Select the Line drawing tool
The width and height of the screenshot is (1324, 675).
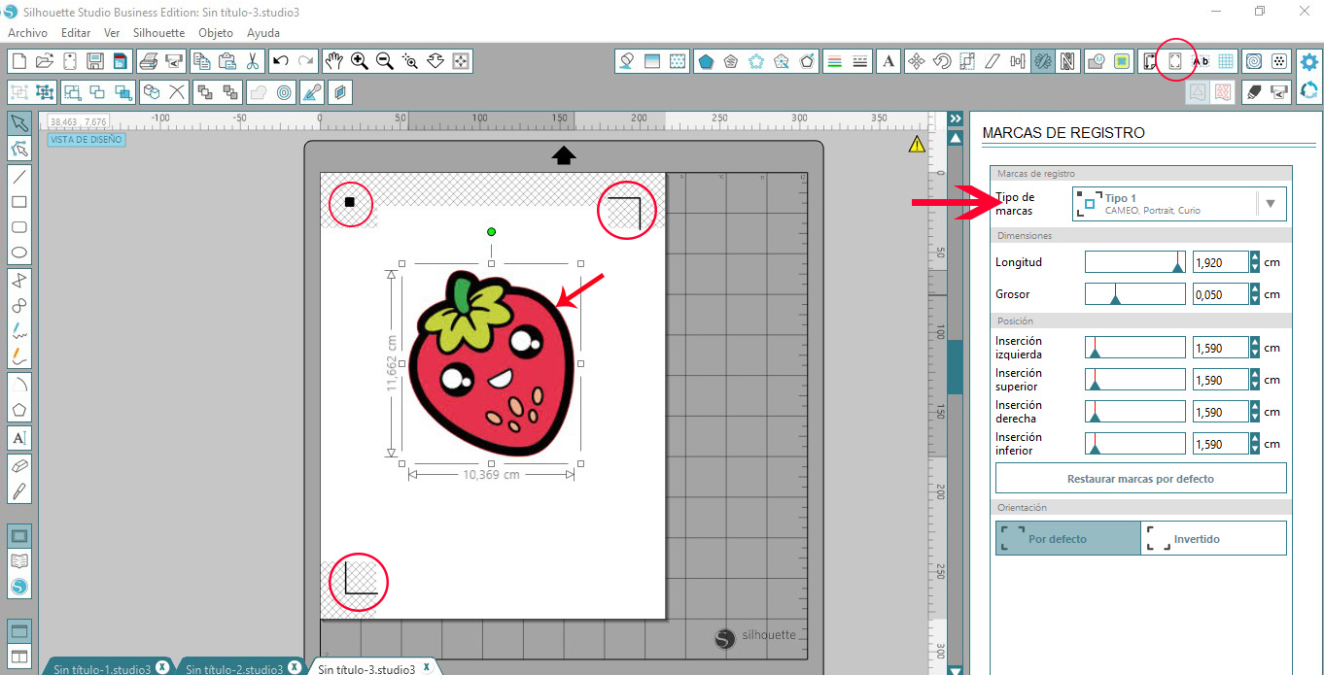(19, 177)
